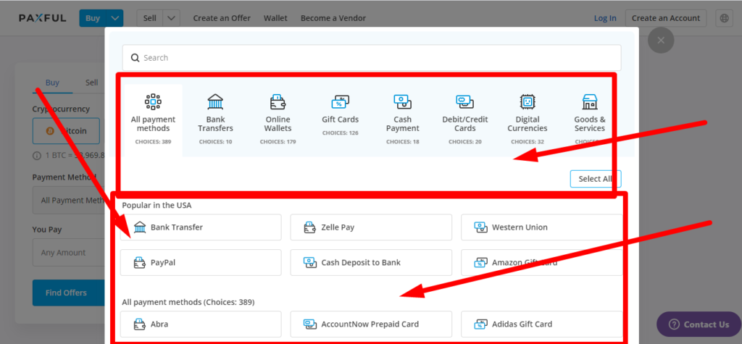Select the Goods & Services category icon
The image size is (742, 344).
point(589,101)
